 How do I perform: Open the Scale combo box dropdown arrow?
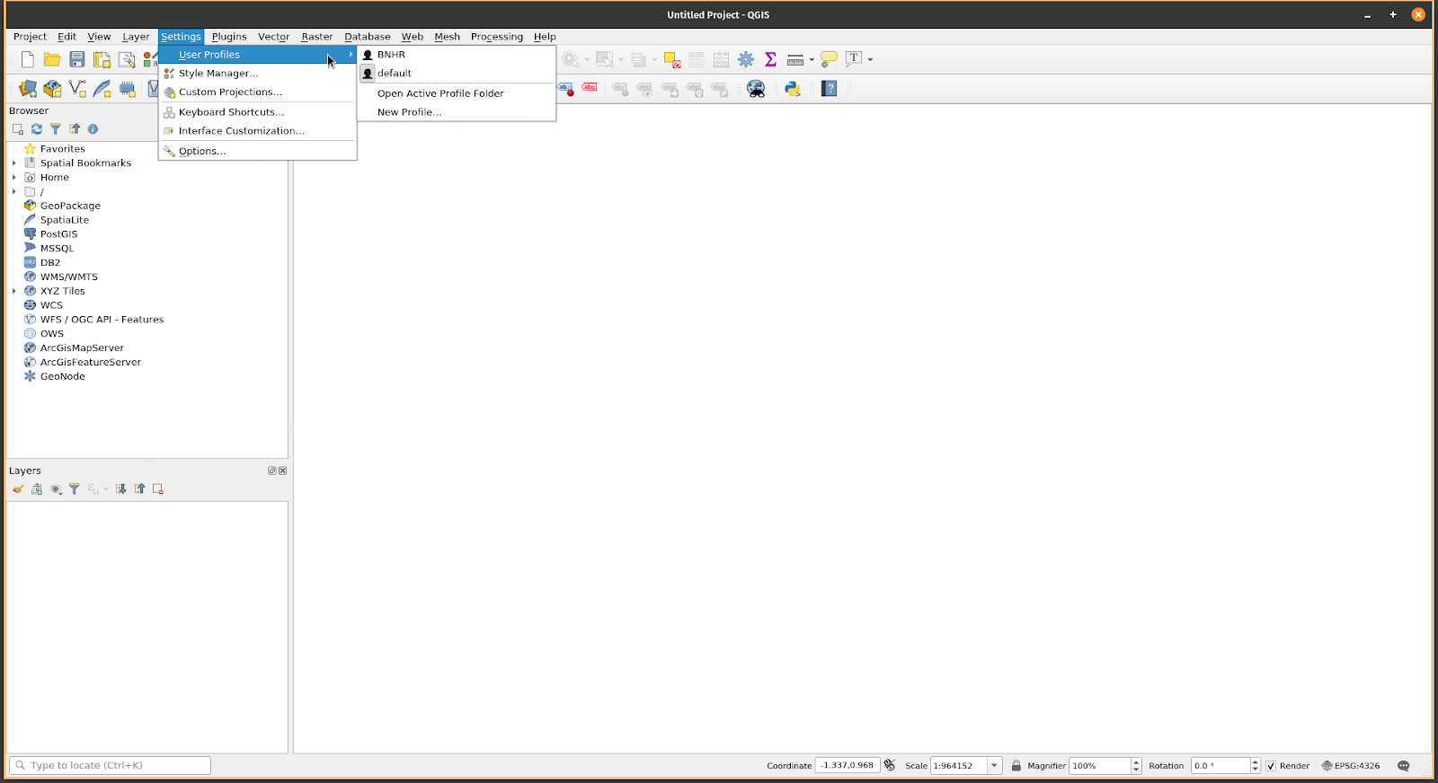point(994,766)
